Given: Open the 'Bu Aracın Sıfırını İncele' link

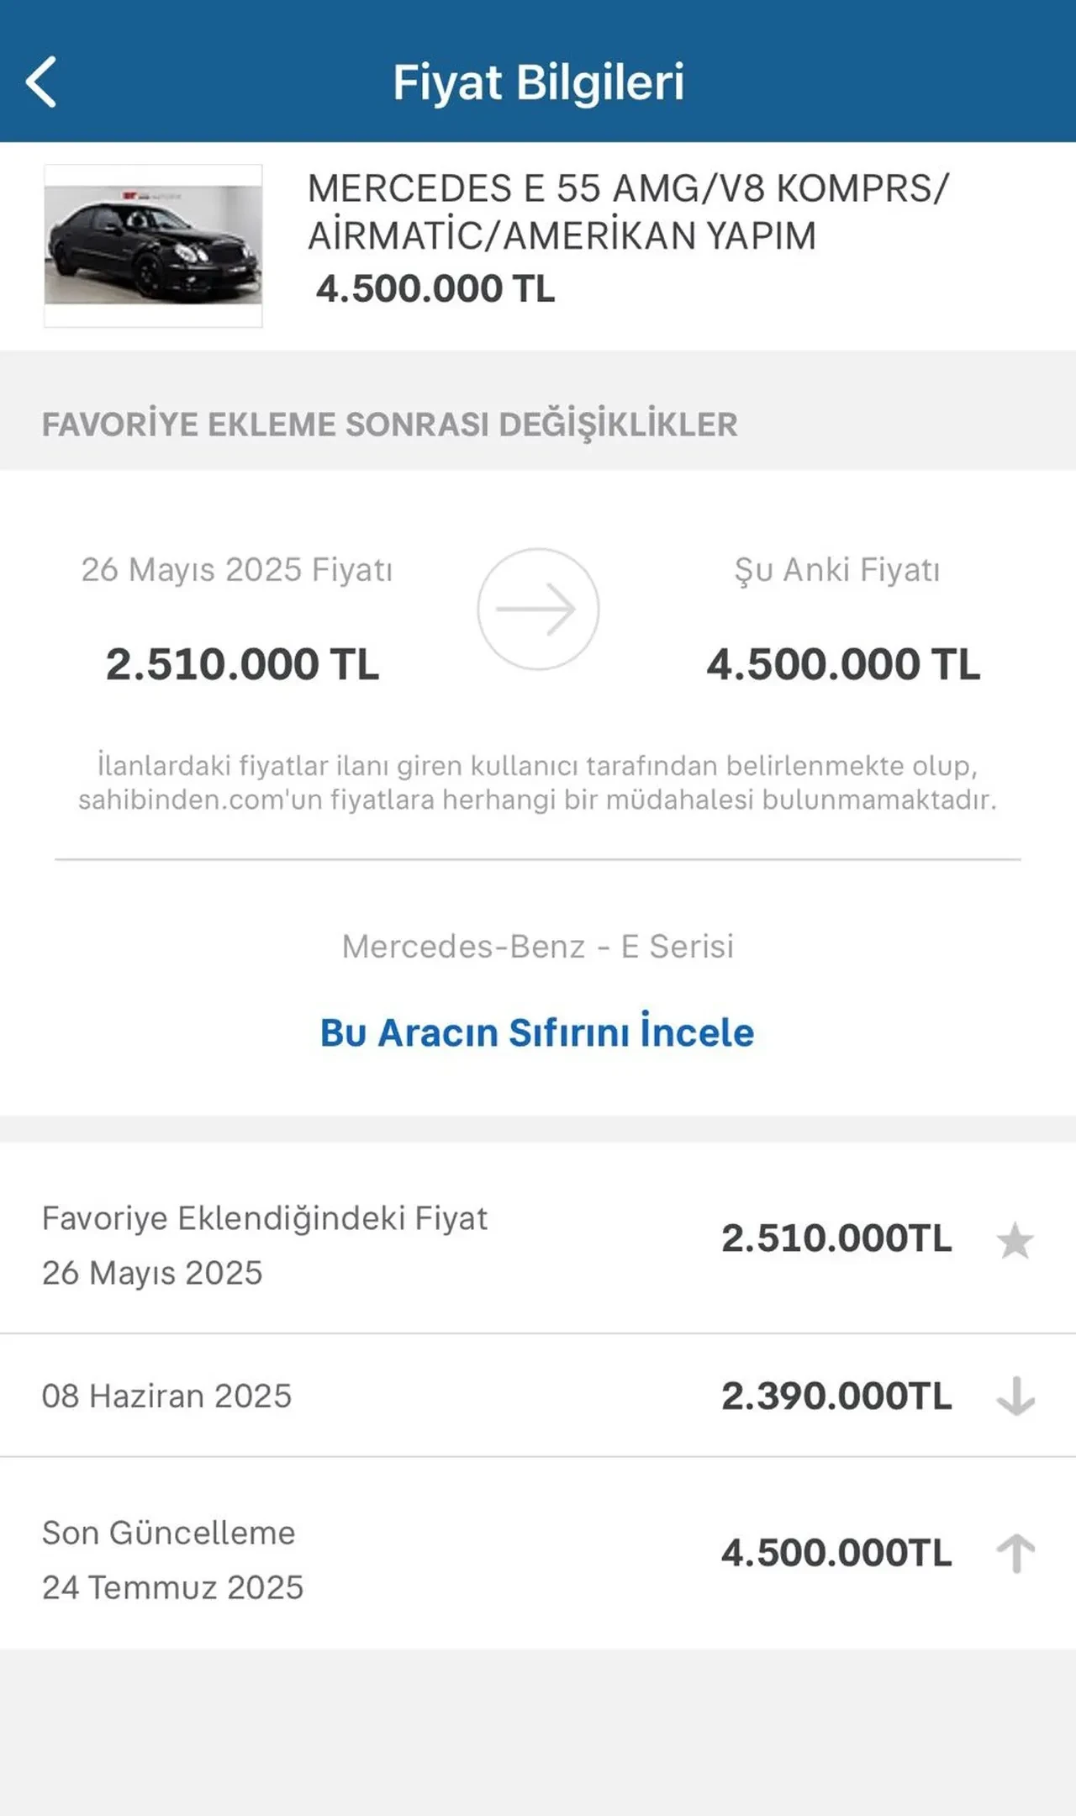Looking at the screenshot, I should (x=537, y=1032).
